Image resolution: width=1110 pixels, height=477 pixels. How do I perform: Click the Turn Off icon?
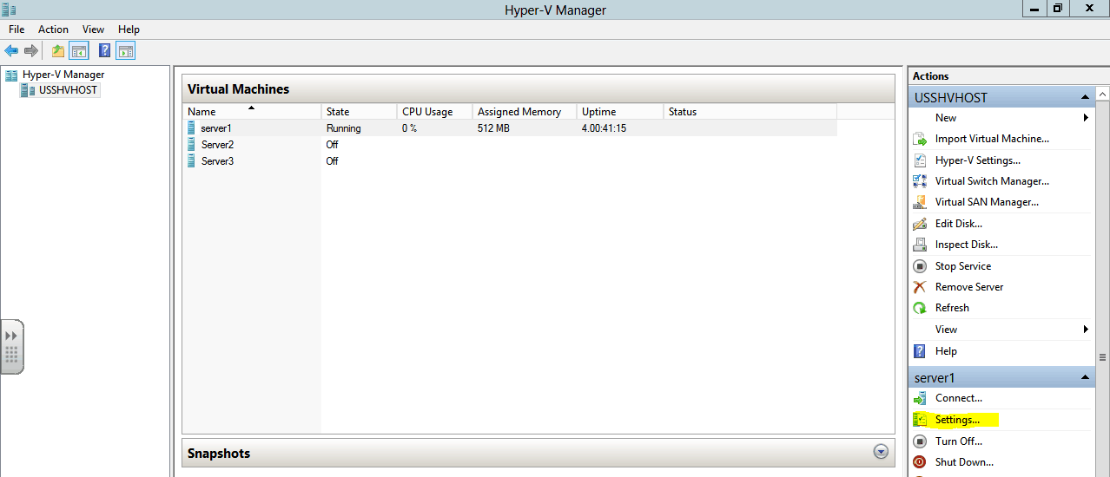tap(920, 441)
